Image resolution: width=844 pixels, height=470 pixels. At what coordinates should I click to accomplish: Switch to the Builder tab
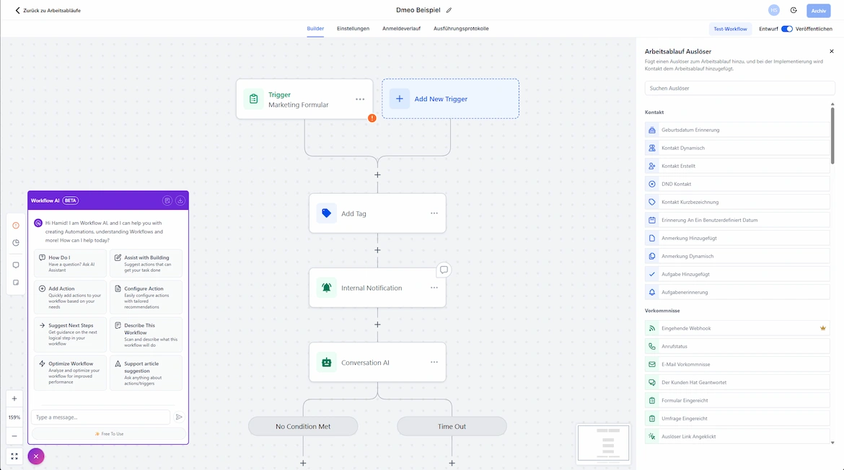315,29
